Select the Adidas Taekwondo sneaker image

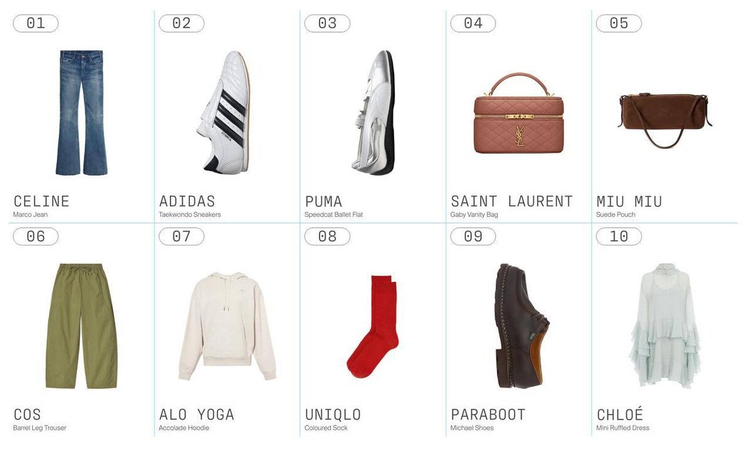tap(222, 112)
